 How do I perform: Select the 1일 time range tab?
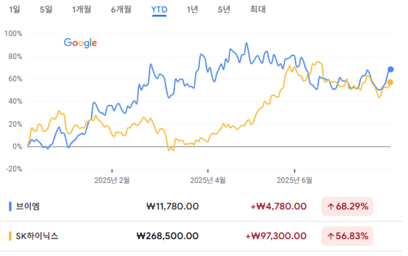(14, 9)
